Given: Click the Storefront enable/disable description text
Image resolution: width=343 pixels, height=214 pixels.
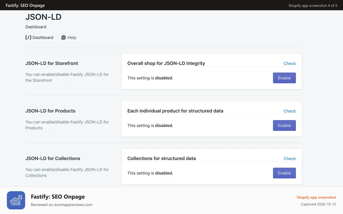Looking at the screenshot, I should [x=67, y=77].
